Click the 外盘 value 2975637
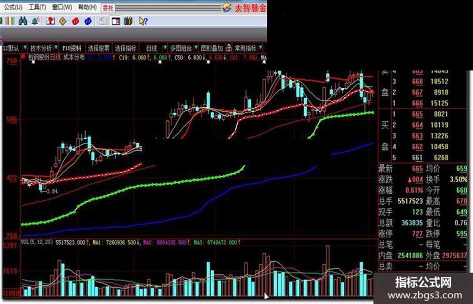The height and width of the screenshot is (304, 473). (x=454, y=256)
